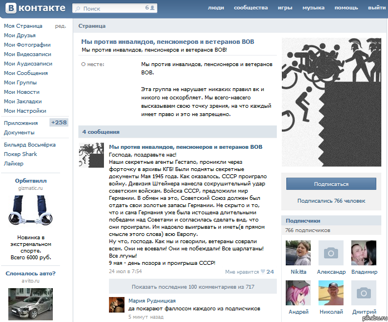
Task: Click the Страница tab header
Action: pos(92,26)
